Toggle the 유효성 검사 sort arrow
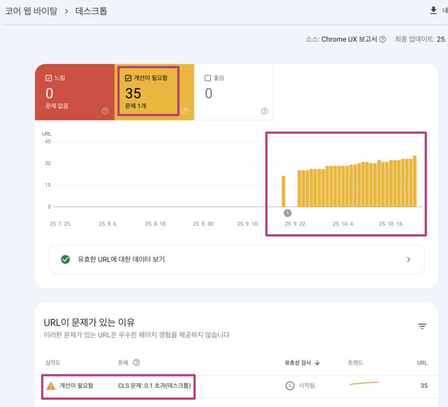 point(317,363)
